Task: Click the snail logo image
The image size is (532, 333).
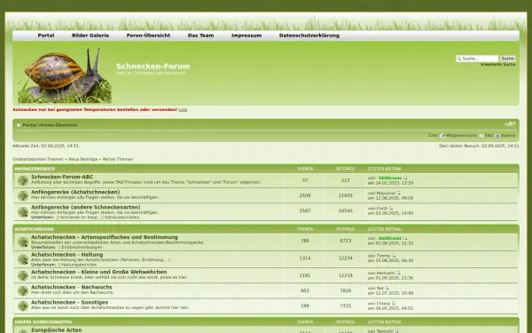Action: [x=65, y=75]
